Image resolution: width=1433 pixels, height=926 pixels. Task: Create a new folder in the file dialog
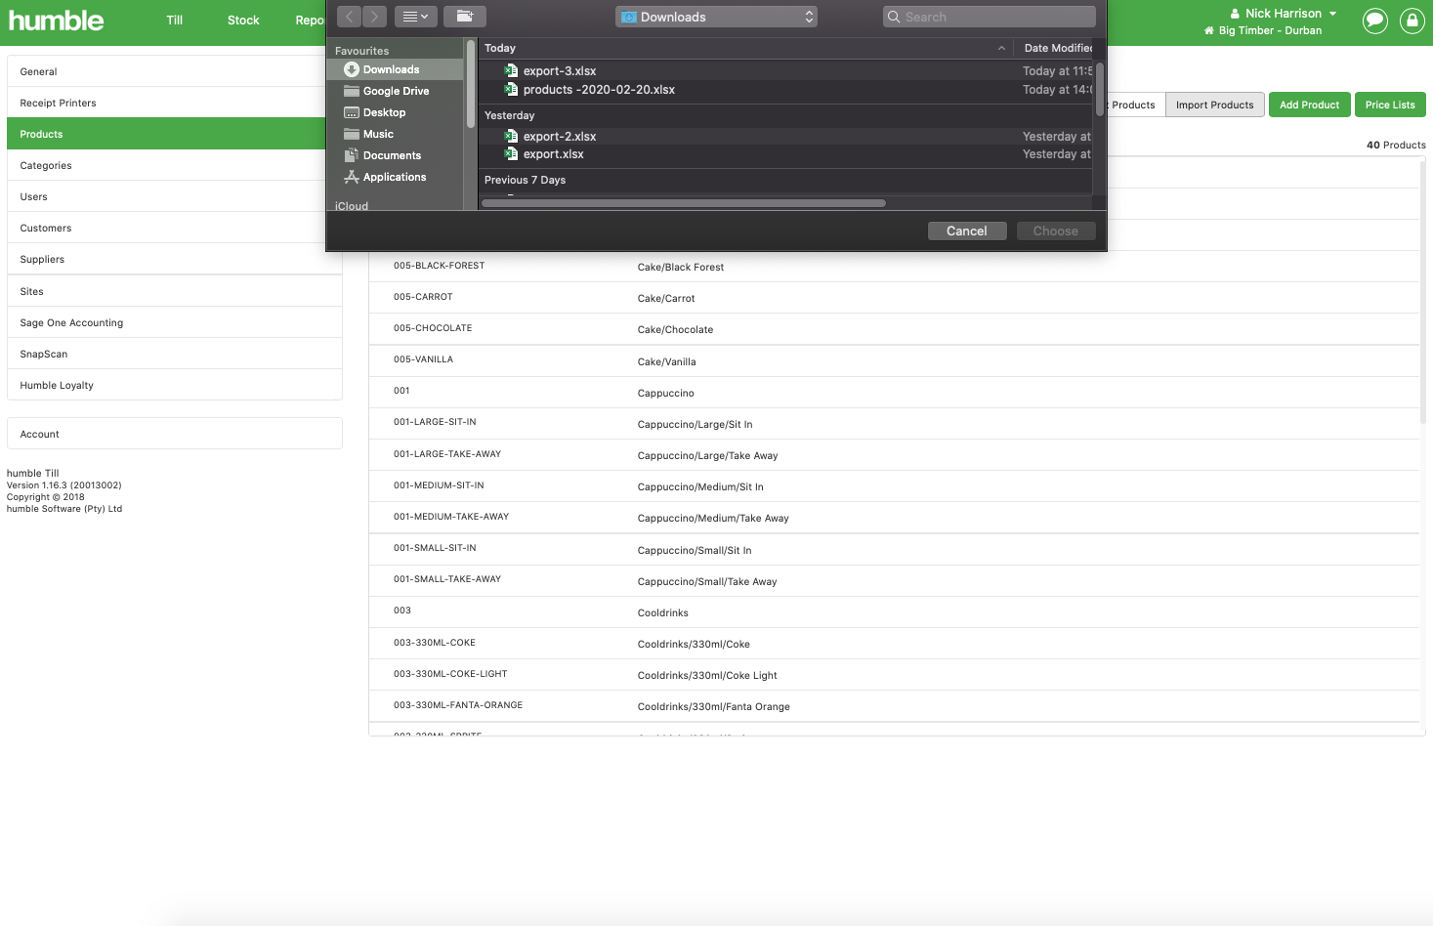[465, 16]
